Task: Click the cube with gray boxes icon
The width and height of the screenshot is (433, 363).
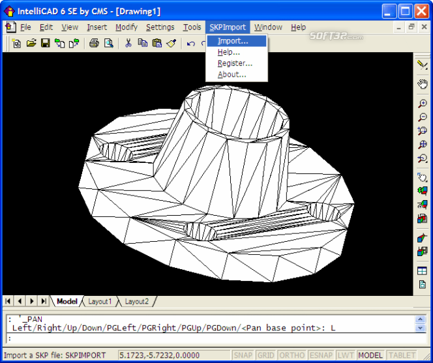Action: (x=422, y=252)
